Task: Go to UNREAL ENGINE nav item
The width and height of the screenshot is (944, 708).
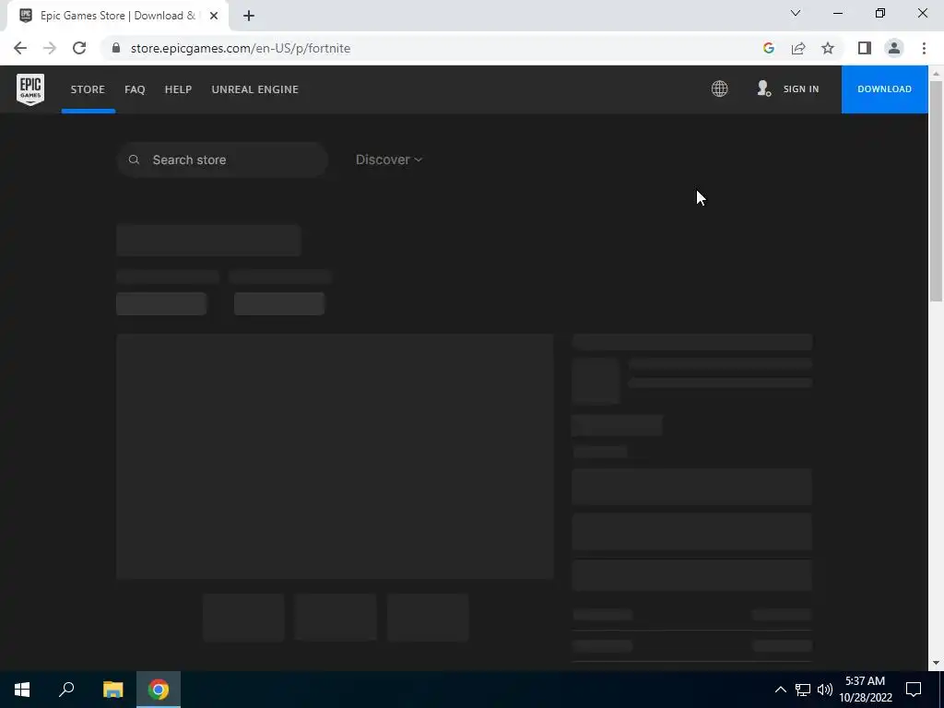Action: [255, 89]
